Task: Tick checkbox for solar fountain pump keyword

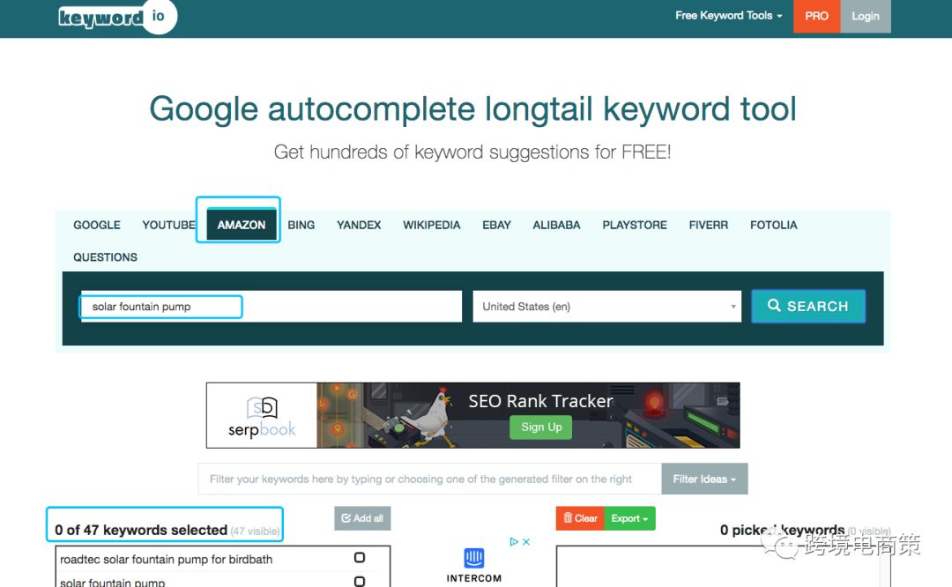Action: click(360, 582)
